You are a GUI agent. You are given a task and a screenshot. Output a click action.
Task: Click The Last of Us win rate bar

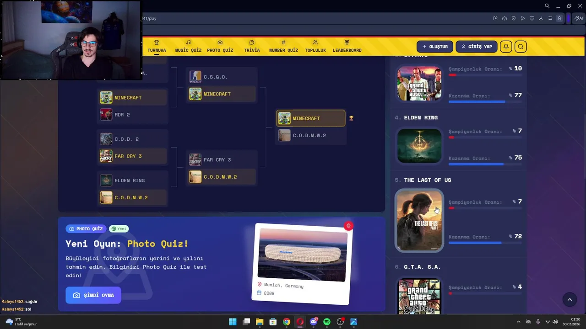(x=485, y=243)
